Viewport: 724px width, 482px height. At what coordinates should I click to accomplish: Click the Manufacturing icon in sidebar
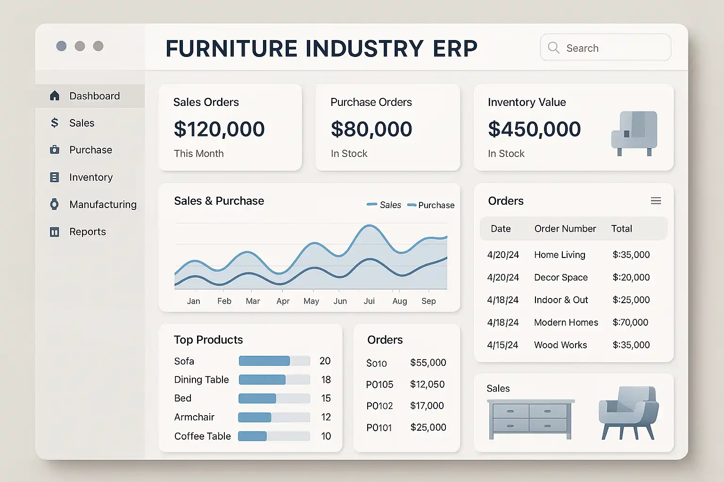[55, 204]
